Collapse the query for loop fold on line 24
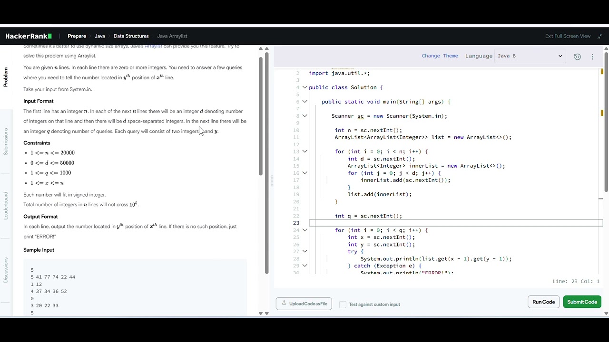The height and width of the screenshot is (342, 609). click(x=304, y=230)
